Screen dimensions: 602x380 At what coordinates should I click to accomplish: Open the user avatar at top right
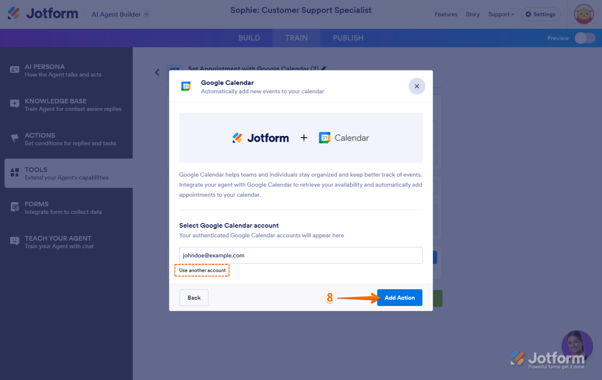tap(584, 14)
